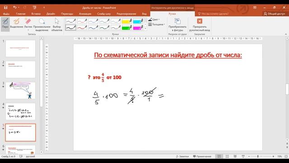Open the Переходы ribbon tab
This screenshot has height=163, width=289.
[67, 14]
